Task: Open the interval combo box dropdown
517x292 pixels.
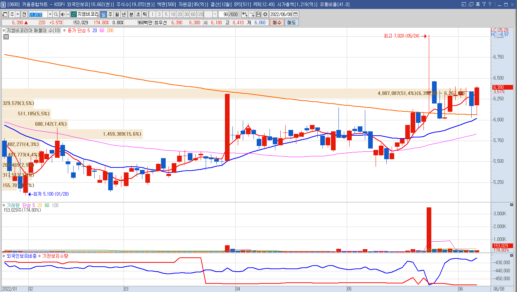Action: coord(215,14)
